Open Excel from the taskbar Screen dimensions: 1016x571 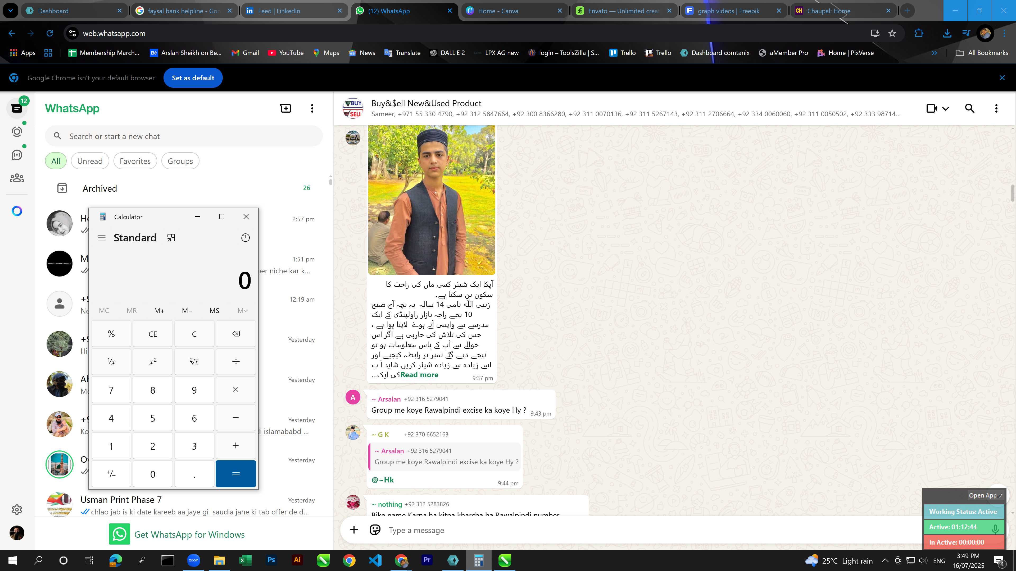[245, 560]
